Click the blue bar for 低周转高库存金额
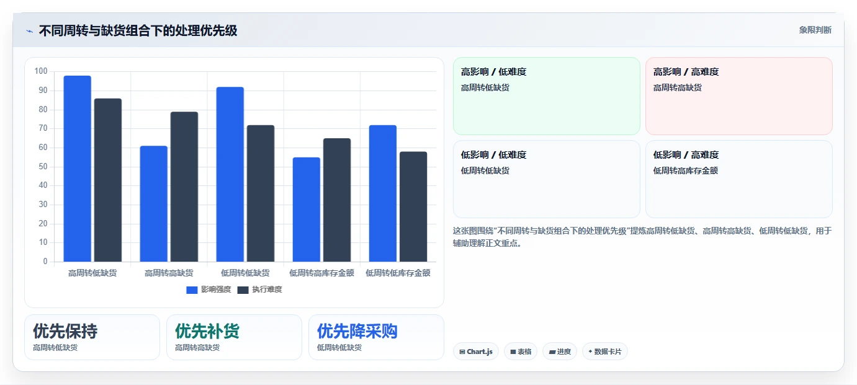The image size is (857, 385). click(x=307, y=210)
